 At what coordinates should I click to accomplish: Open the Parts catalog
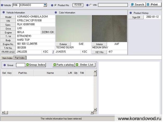63,65
